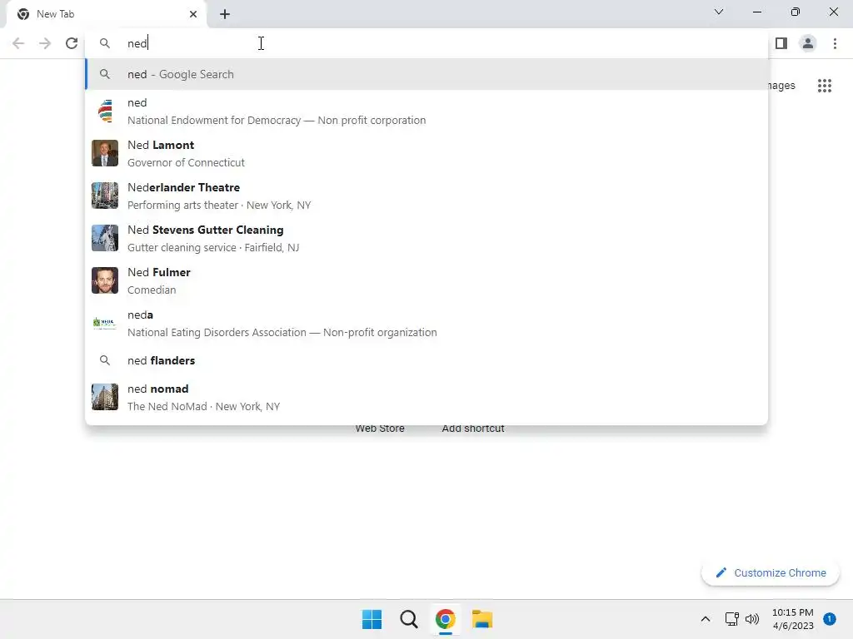853x639 pixels.
Task: Open the tab search chevron
Action: (719, 12)
